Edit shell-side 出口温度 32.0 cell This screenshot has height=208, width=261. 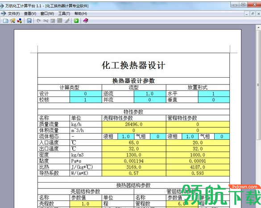tap(134, 149)
